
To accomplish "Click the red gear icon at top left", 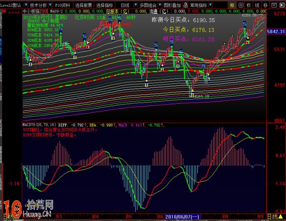I will (x=4, y=11).
